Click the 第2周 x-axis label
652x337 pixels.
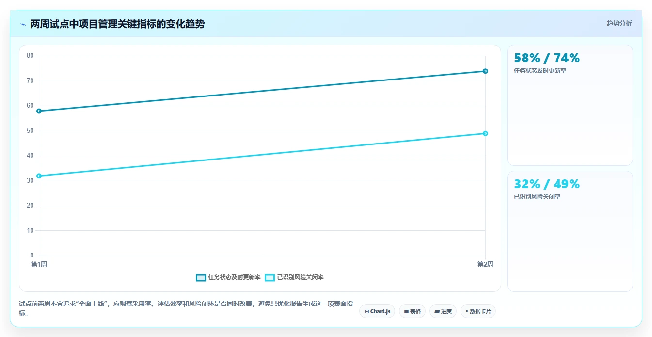click(x=485, y=264)
